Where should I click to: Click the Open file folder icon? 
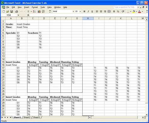[x=8, y=11]
